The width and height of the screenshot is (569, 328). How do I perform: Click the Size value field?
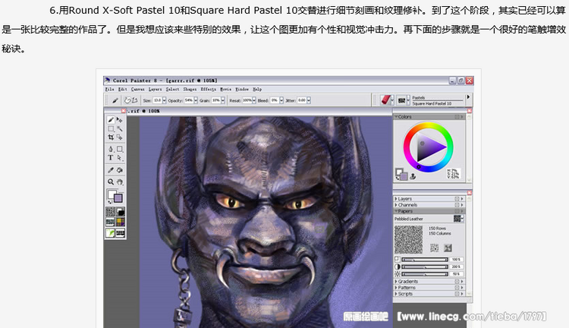click(158, 100)
